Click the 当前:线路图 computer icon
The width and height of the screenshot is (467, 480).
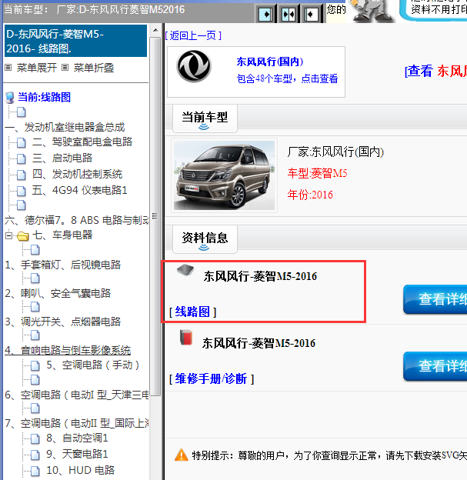10,98
